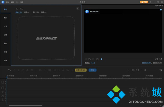
Task: Open the aspect ratio 16:9 selector
Action: [93, 63]
